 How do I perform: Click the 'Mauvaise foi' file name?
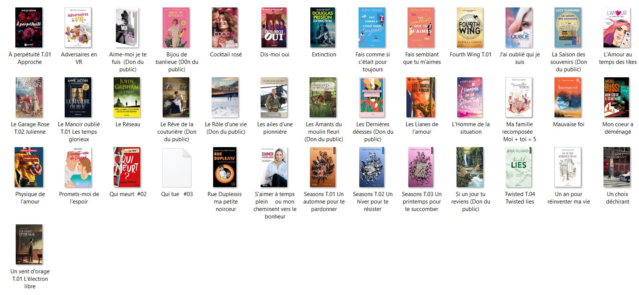tap(569, 124)
